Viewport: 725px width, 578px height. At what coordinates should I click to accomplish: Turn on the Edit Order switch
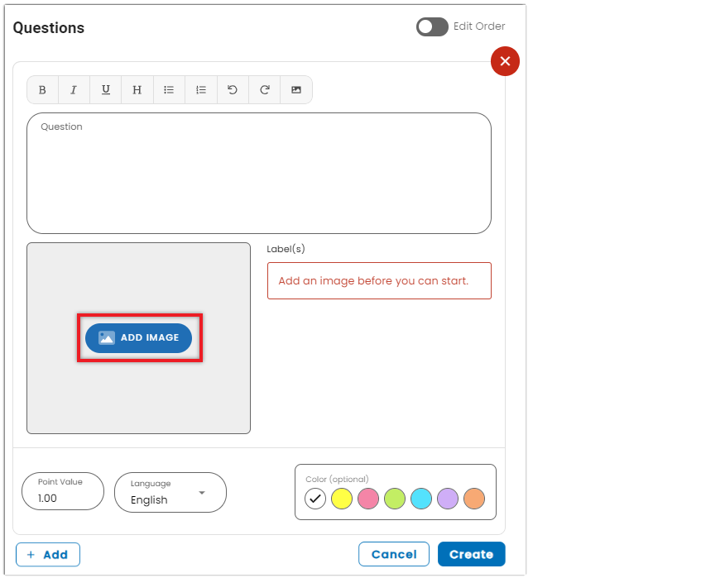pyautogui.click(x=432, y=26)
